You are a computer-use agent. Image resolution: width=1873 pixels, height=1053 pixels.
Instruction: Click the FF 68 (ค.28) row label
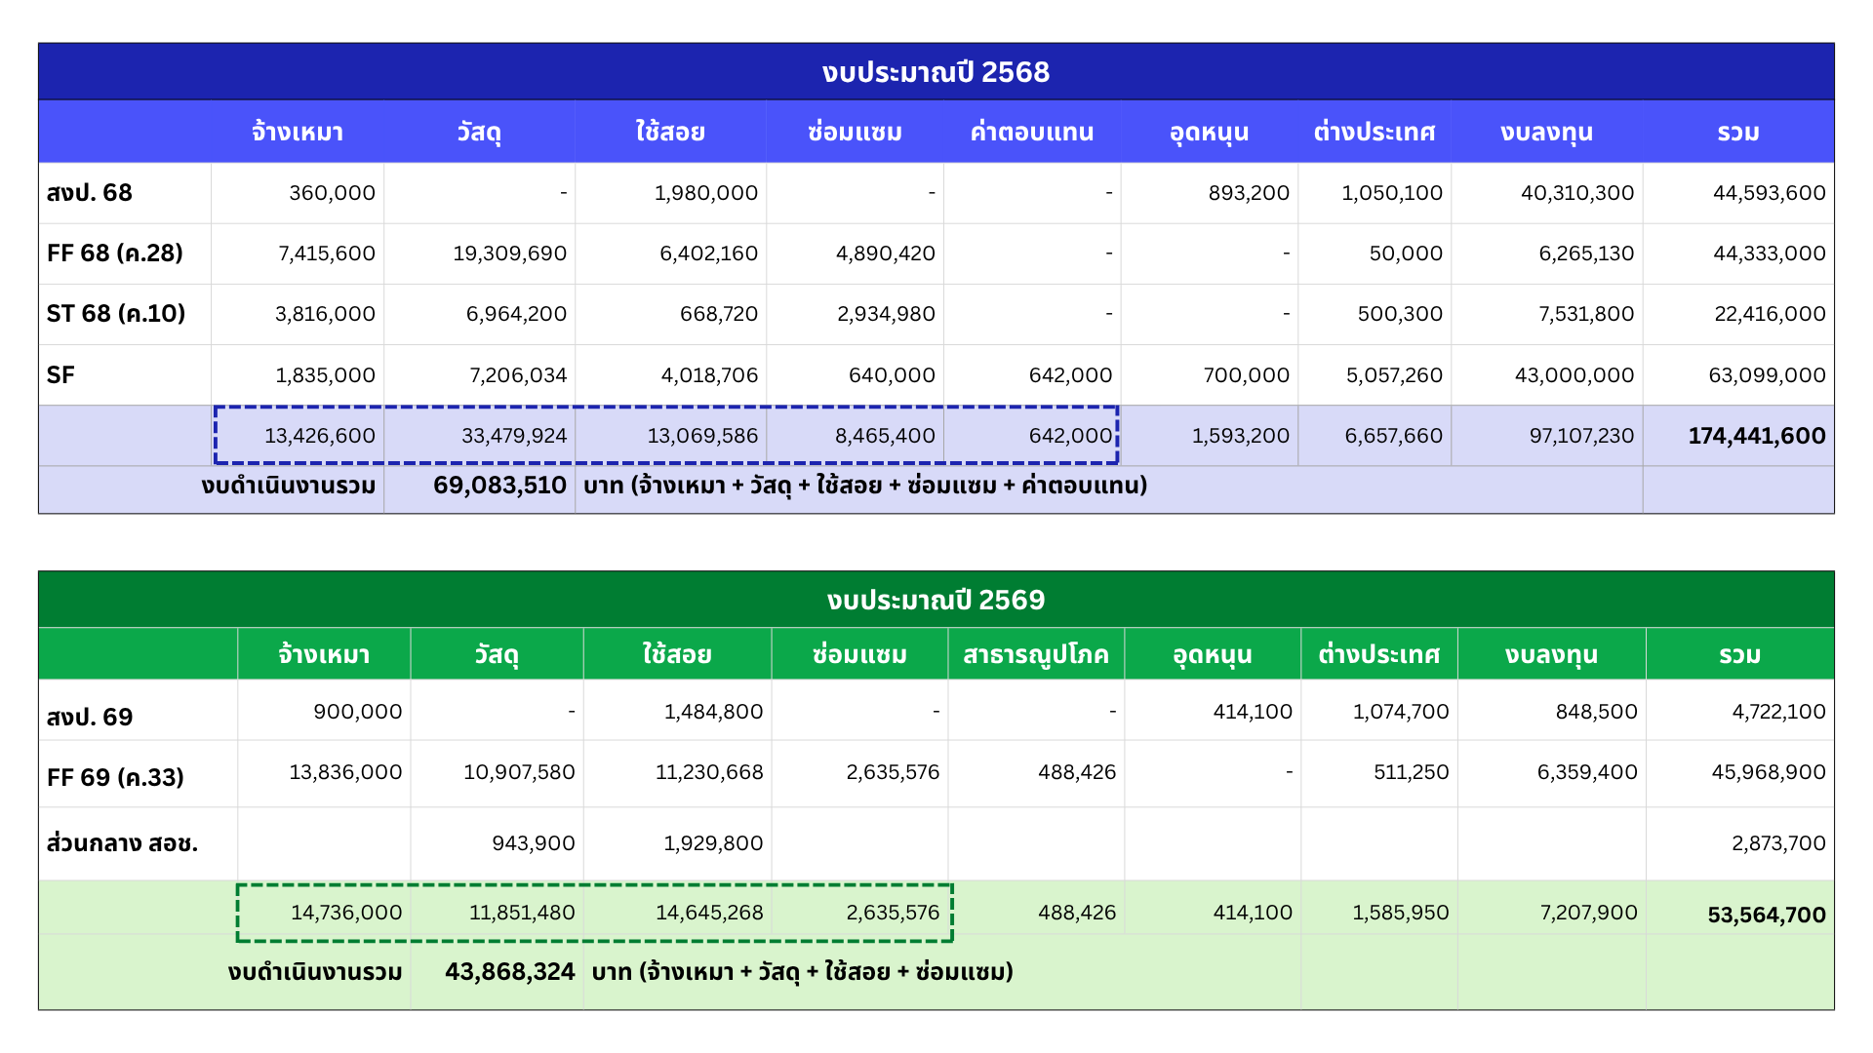click(115, 253)
